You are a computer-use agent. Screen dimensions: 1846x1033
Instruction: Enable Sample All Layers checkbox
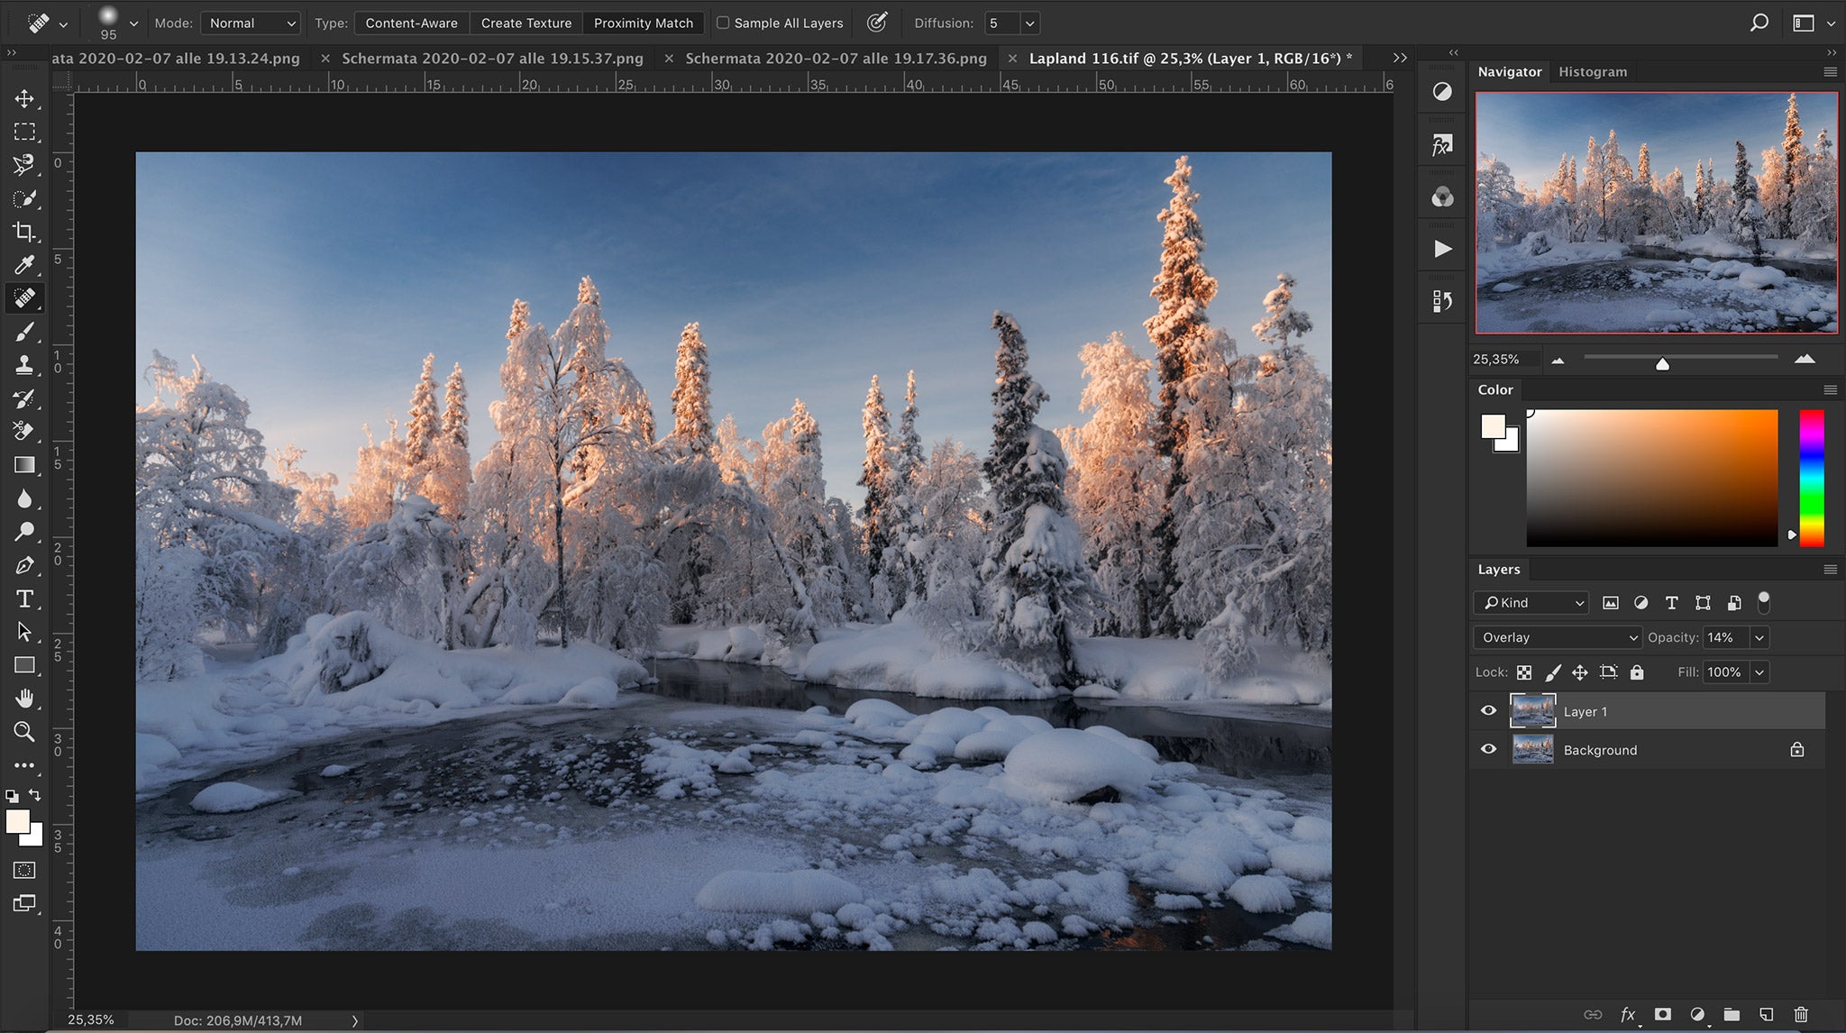723,23
